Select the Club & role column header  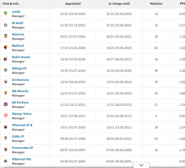(11, 4)
